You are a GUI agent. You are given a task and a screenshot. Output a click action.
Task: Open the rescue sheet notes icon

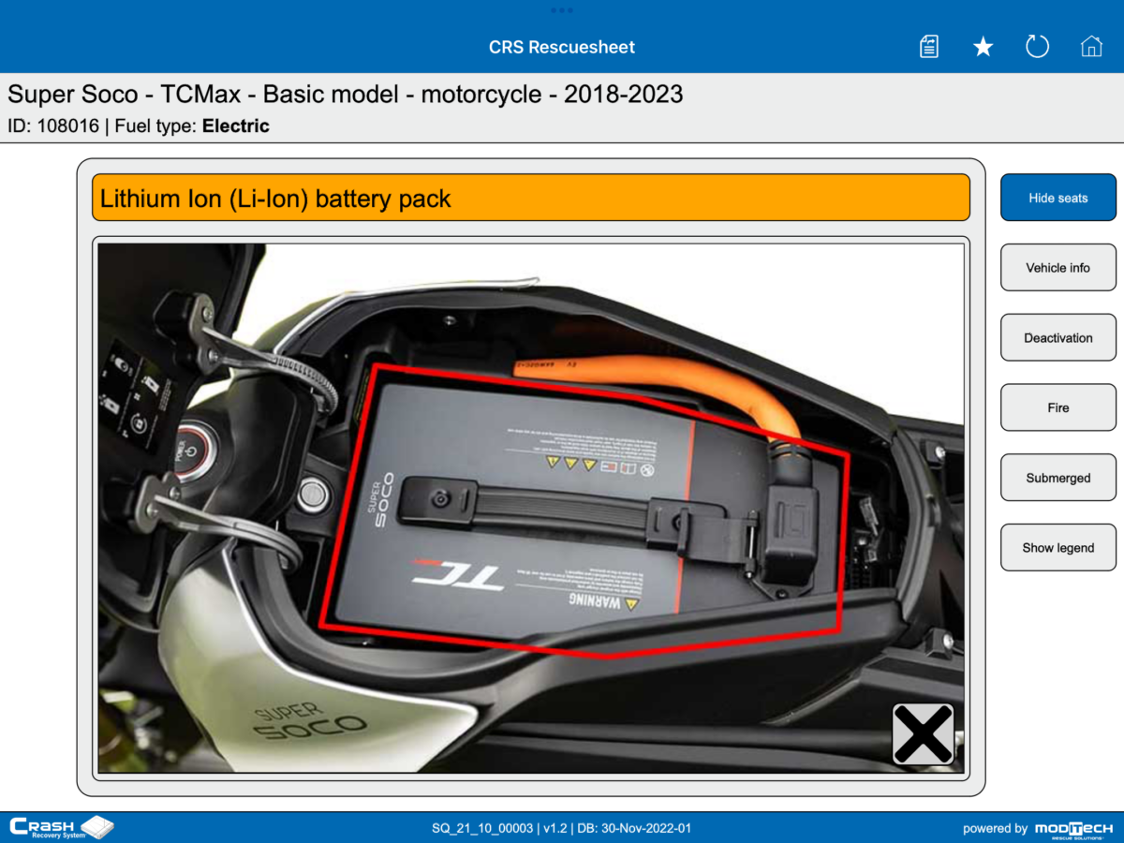pyautogui.click(x=928, y=46)
